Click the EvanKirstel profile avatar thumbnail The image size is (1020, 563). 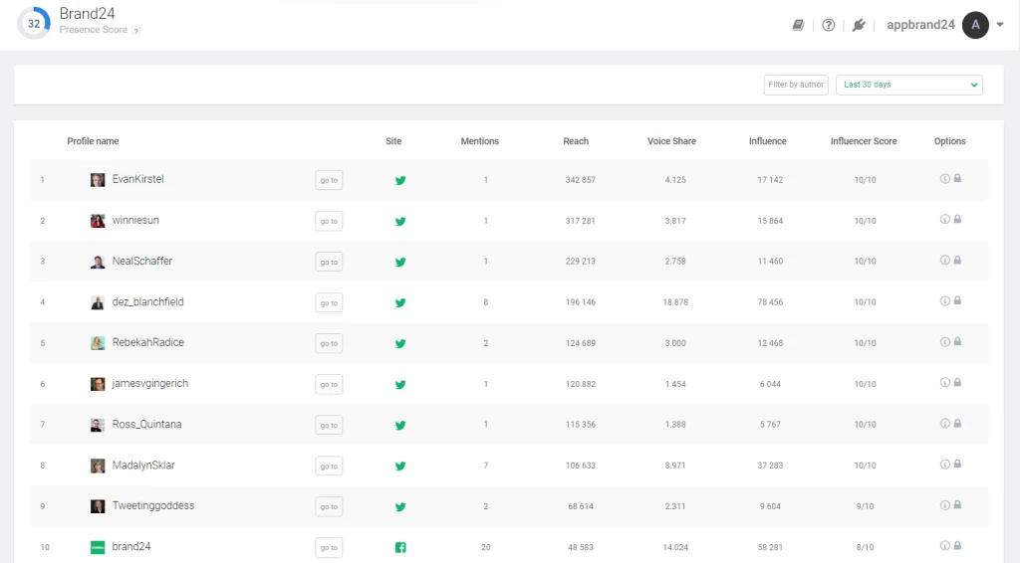tap(98, 180)
